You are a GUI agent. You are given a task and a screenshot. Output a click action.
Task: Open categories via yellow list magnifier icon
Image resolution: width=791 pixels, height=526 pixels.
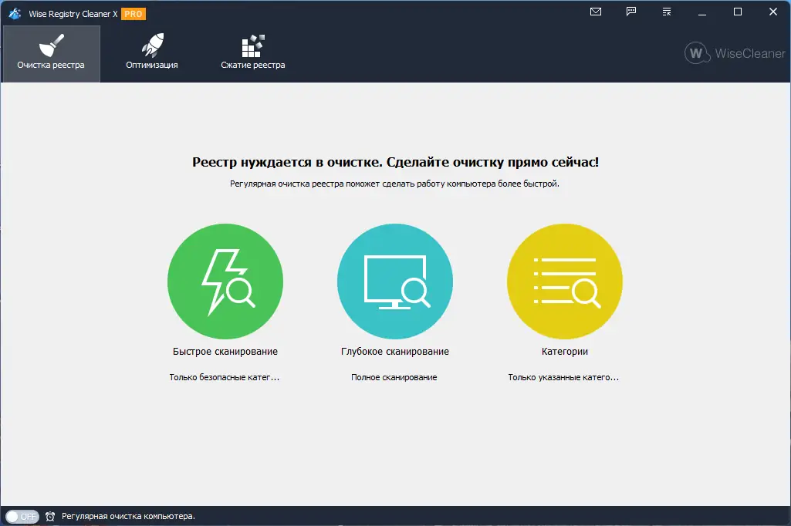click(564, 281)
